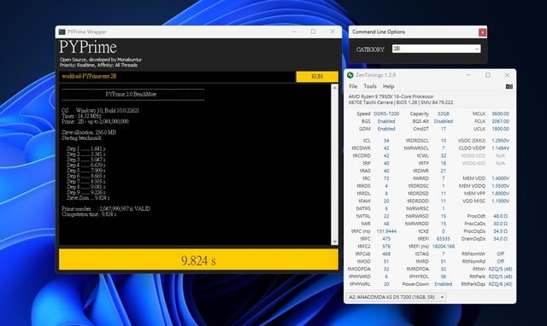Click the ZenTimings camera screenshot icon
Screen dimensions: 547x326
509,86
